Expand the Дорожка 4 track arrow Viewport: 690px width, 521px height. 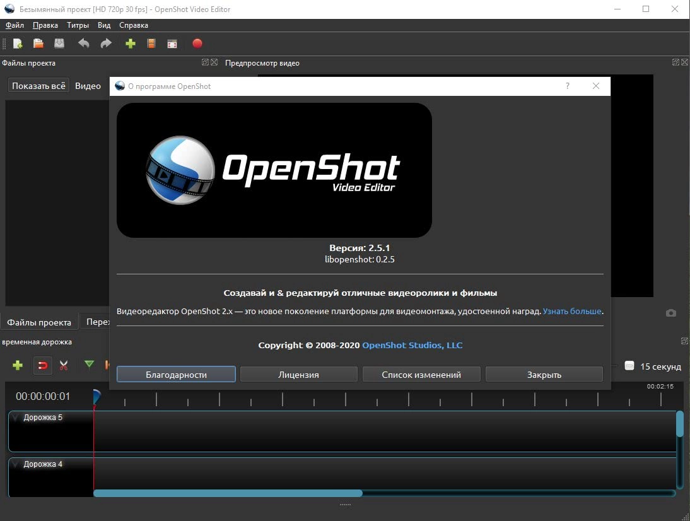[x=15, y=464]
